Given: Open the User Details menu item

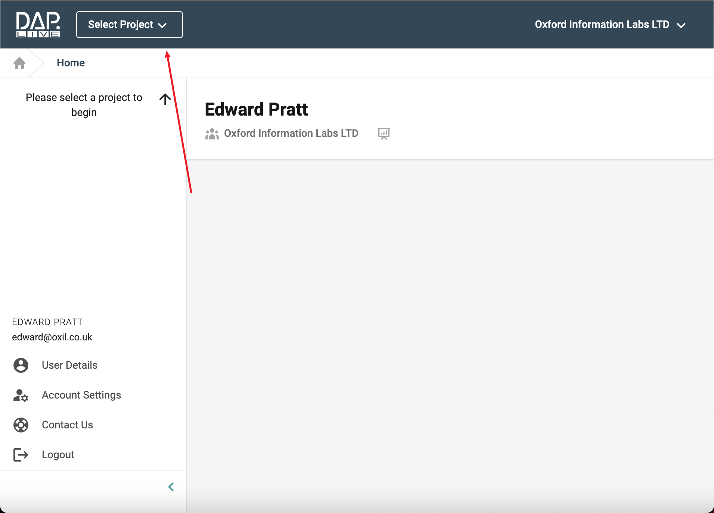Looking at the screenshot, I should pos(69,365).
